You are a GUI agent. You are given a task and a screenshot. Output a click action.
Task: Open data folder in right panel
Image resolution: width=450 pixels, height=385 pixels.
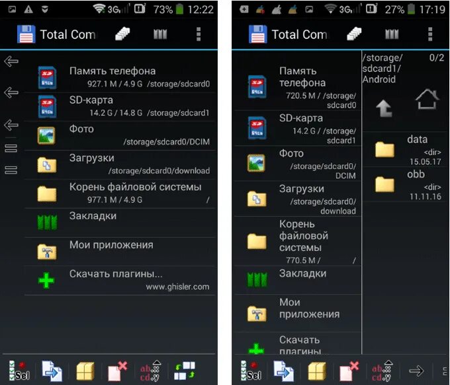pyautogui.click(x=406, y=149)
